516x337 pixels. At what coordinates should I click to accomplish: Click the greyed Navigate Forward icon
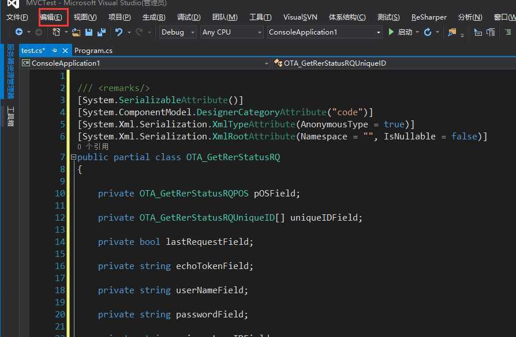39,32
